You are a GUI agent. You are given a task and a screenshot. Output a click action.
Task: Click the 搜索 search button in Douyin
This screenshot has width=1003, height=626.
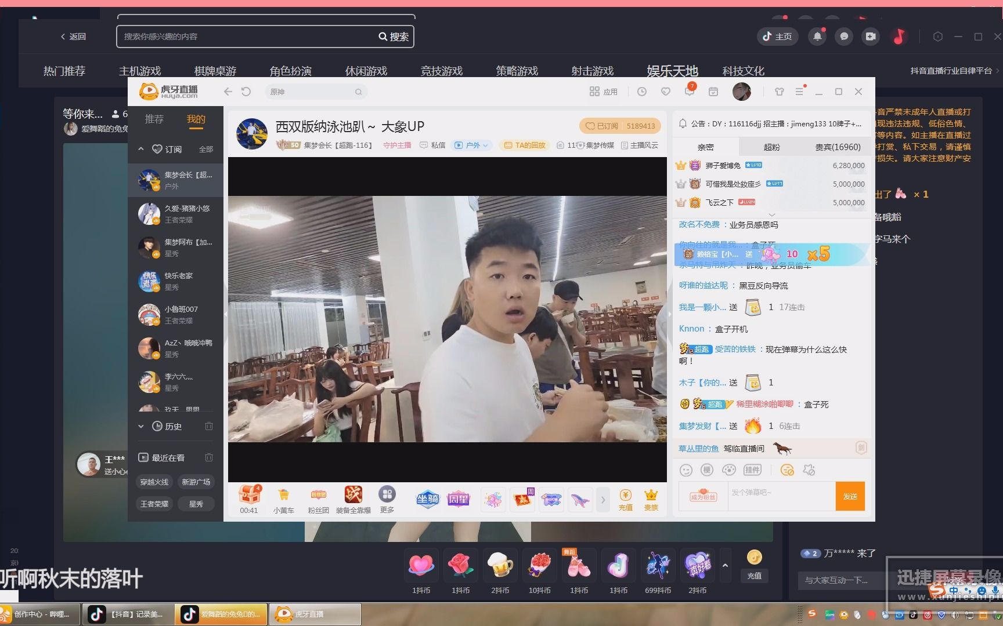click(x=394, y=37)
